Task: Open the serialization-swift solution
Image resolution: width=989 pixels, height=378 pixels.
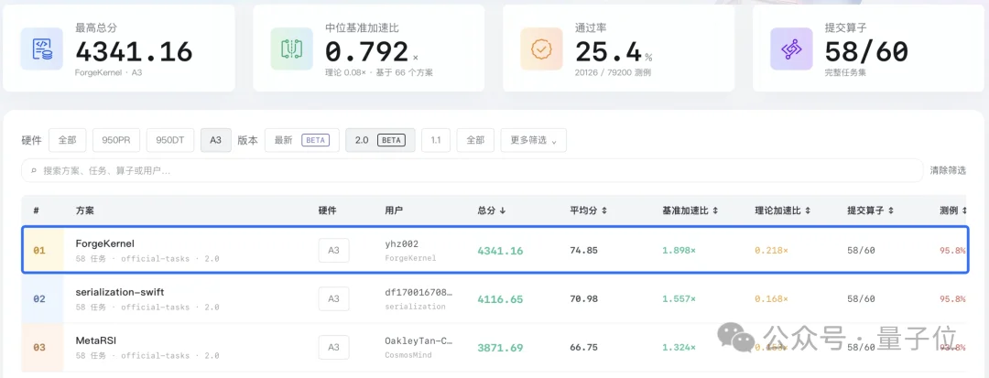Action: 120,292
